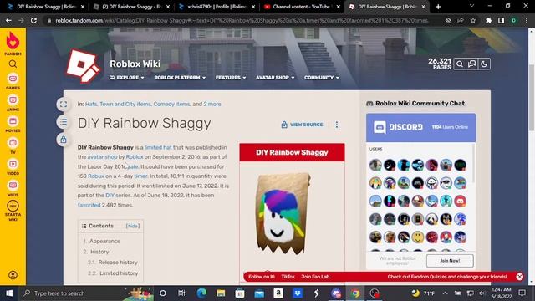Open user account icon in sidebar
Image resolution: width=535 pixels, height=301 pixels.
click(x=13, y=275)
